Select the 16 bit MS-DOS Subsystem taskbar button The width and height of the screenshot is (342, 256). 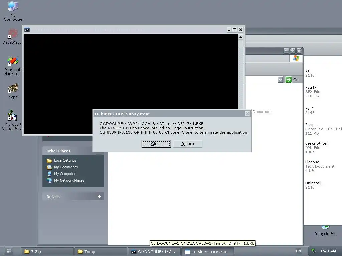point(208,251)
